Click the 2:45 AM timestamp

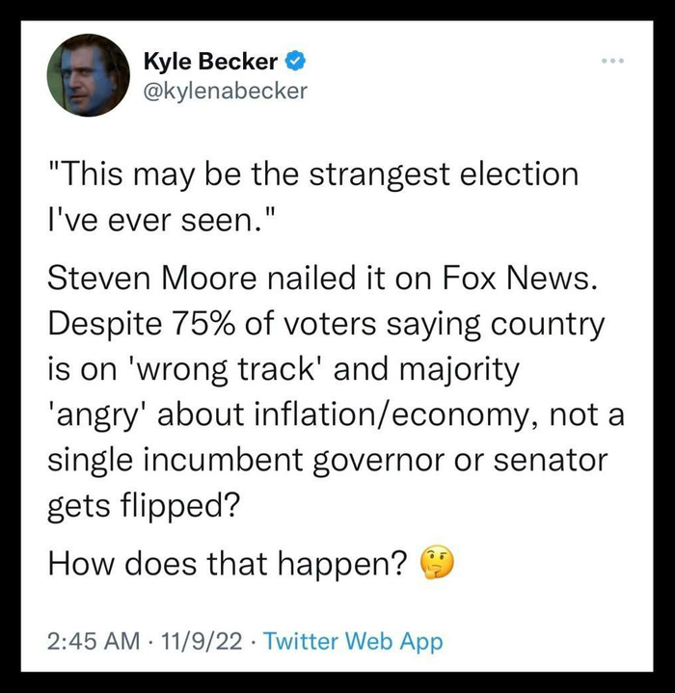(91, 641)
